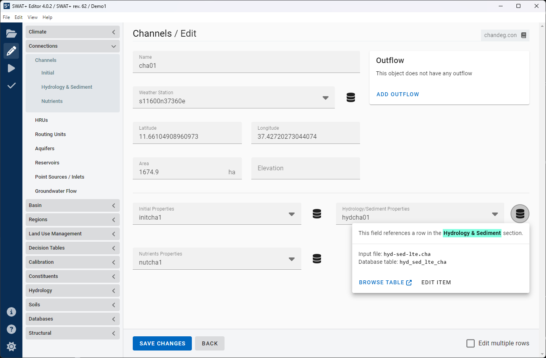Open the Nutrients Properties dropdown
This screenshot has height=358, width=546.
pos(217,259)
